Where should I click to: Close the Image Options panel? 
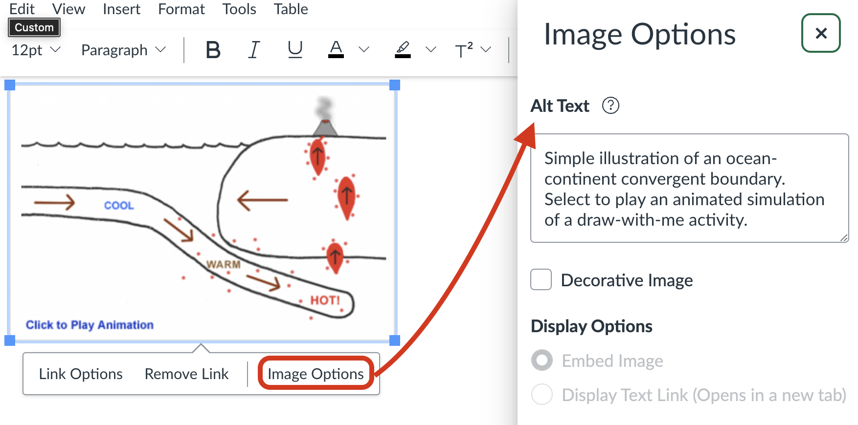coord(821,33)
